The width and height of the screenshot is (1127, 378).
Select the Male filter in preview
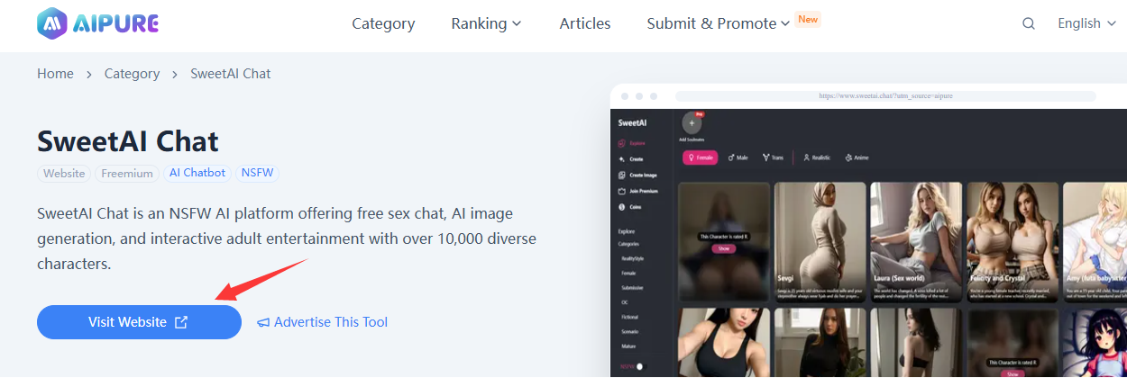pos(738,157)
